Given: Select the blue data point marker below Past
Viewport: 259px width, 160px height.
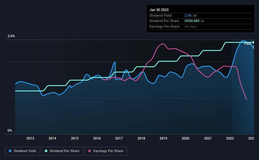Looking at the screenshot, I should [253, 47].
